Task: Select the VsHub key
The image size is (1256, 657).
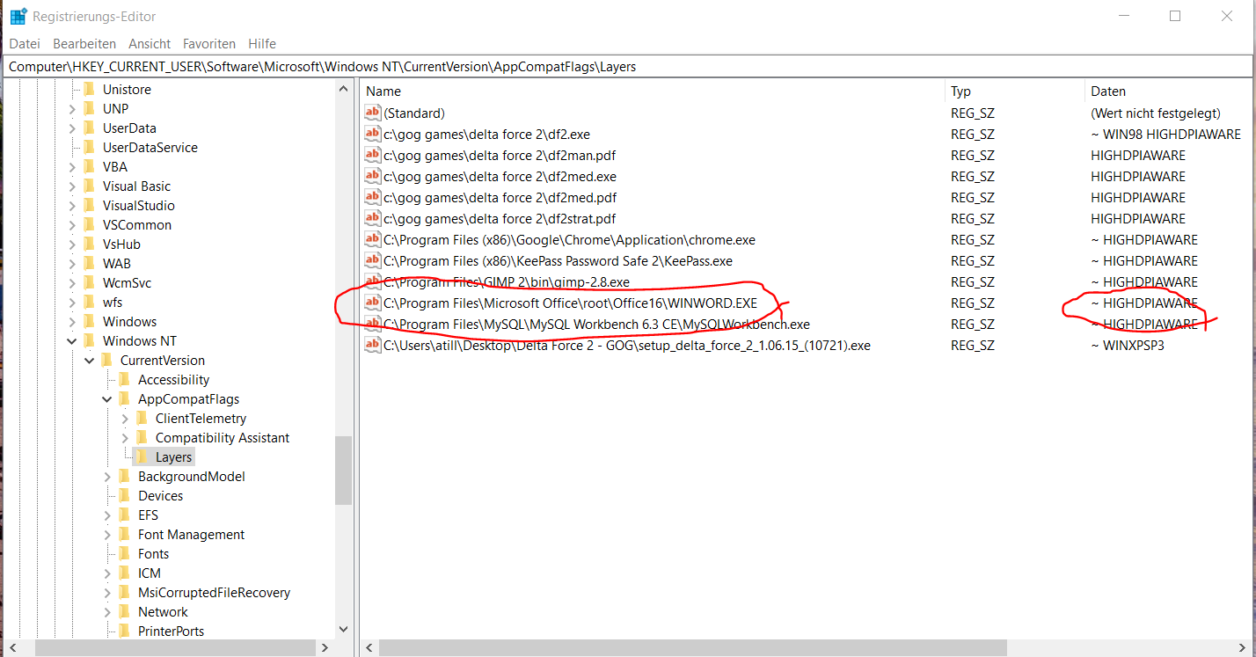Action: [x=121, y=245]
